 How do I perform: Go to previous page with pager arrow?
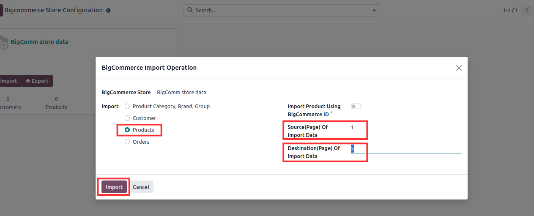527,10
